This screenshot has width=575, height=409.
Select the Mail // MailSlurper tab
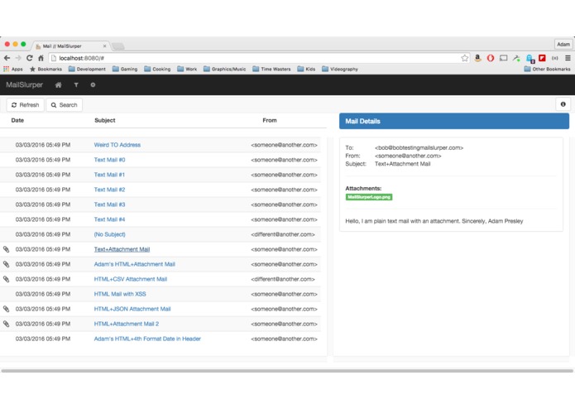[x=69, y=46]
